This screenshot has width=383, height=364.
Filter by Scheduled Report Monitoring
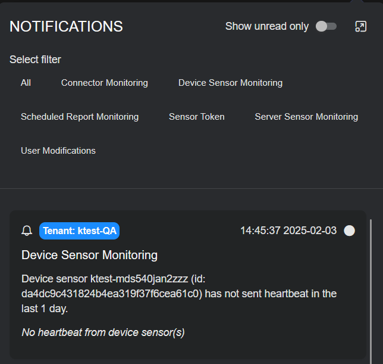80,117
